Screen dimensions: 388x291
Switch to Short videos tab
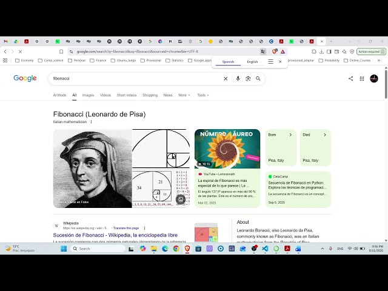coord(127,95)
